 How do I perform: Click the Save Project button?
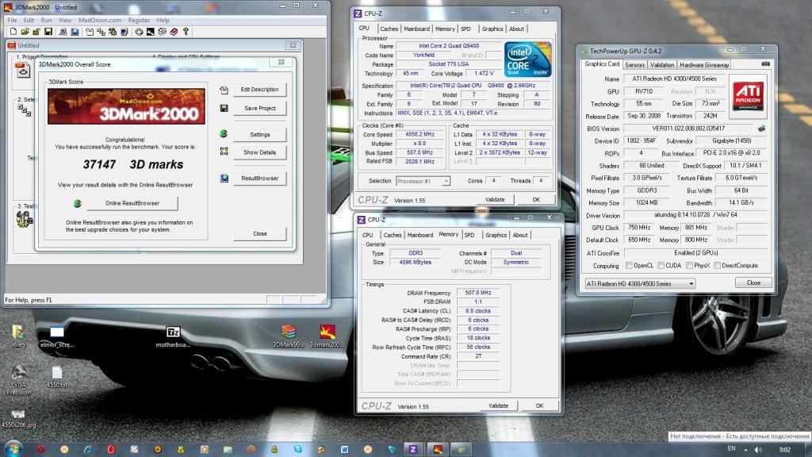click(x=259, y=108)
